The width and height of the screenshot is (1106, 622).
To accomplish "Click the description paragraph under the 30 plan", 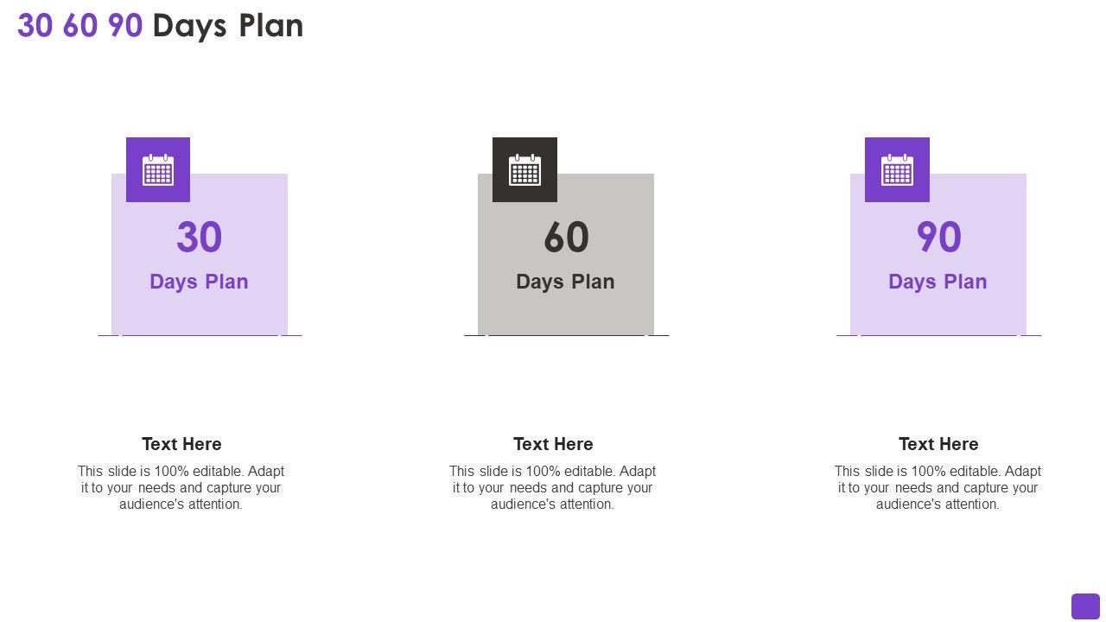I will pyautogui.click(x=181, y=488).
